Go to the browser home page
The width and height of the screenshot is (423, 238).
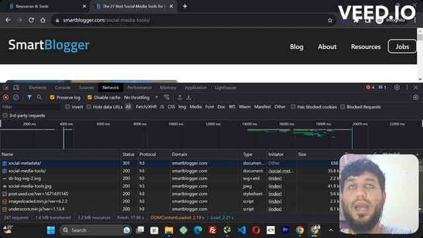(43, 20)
